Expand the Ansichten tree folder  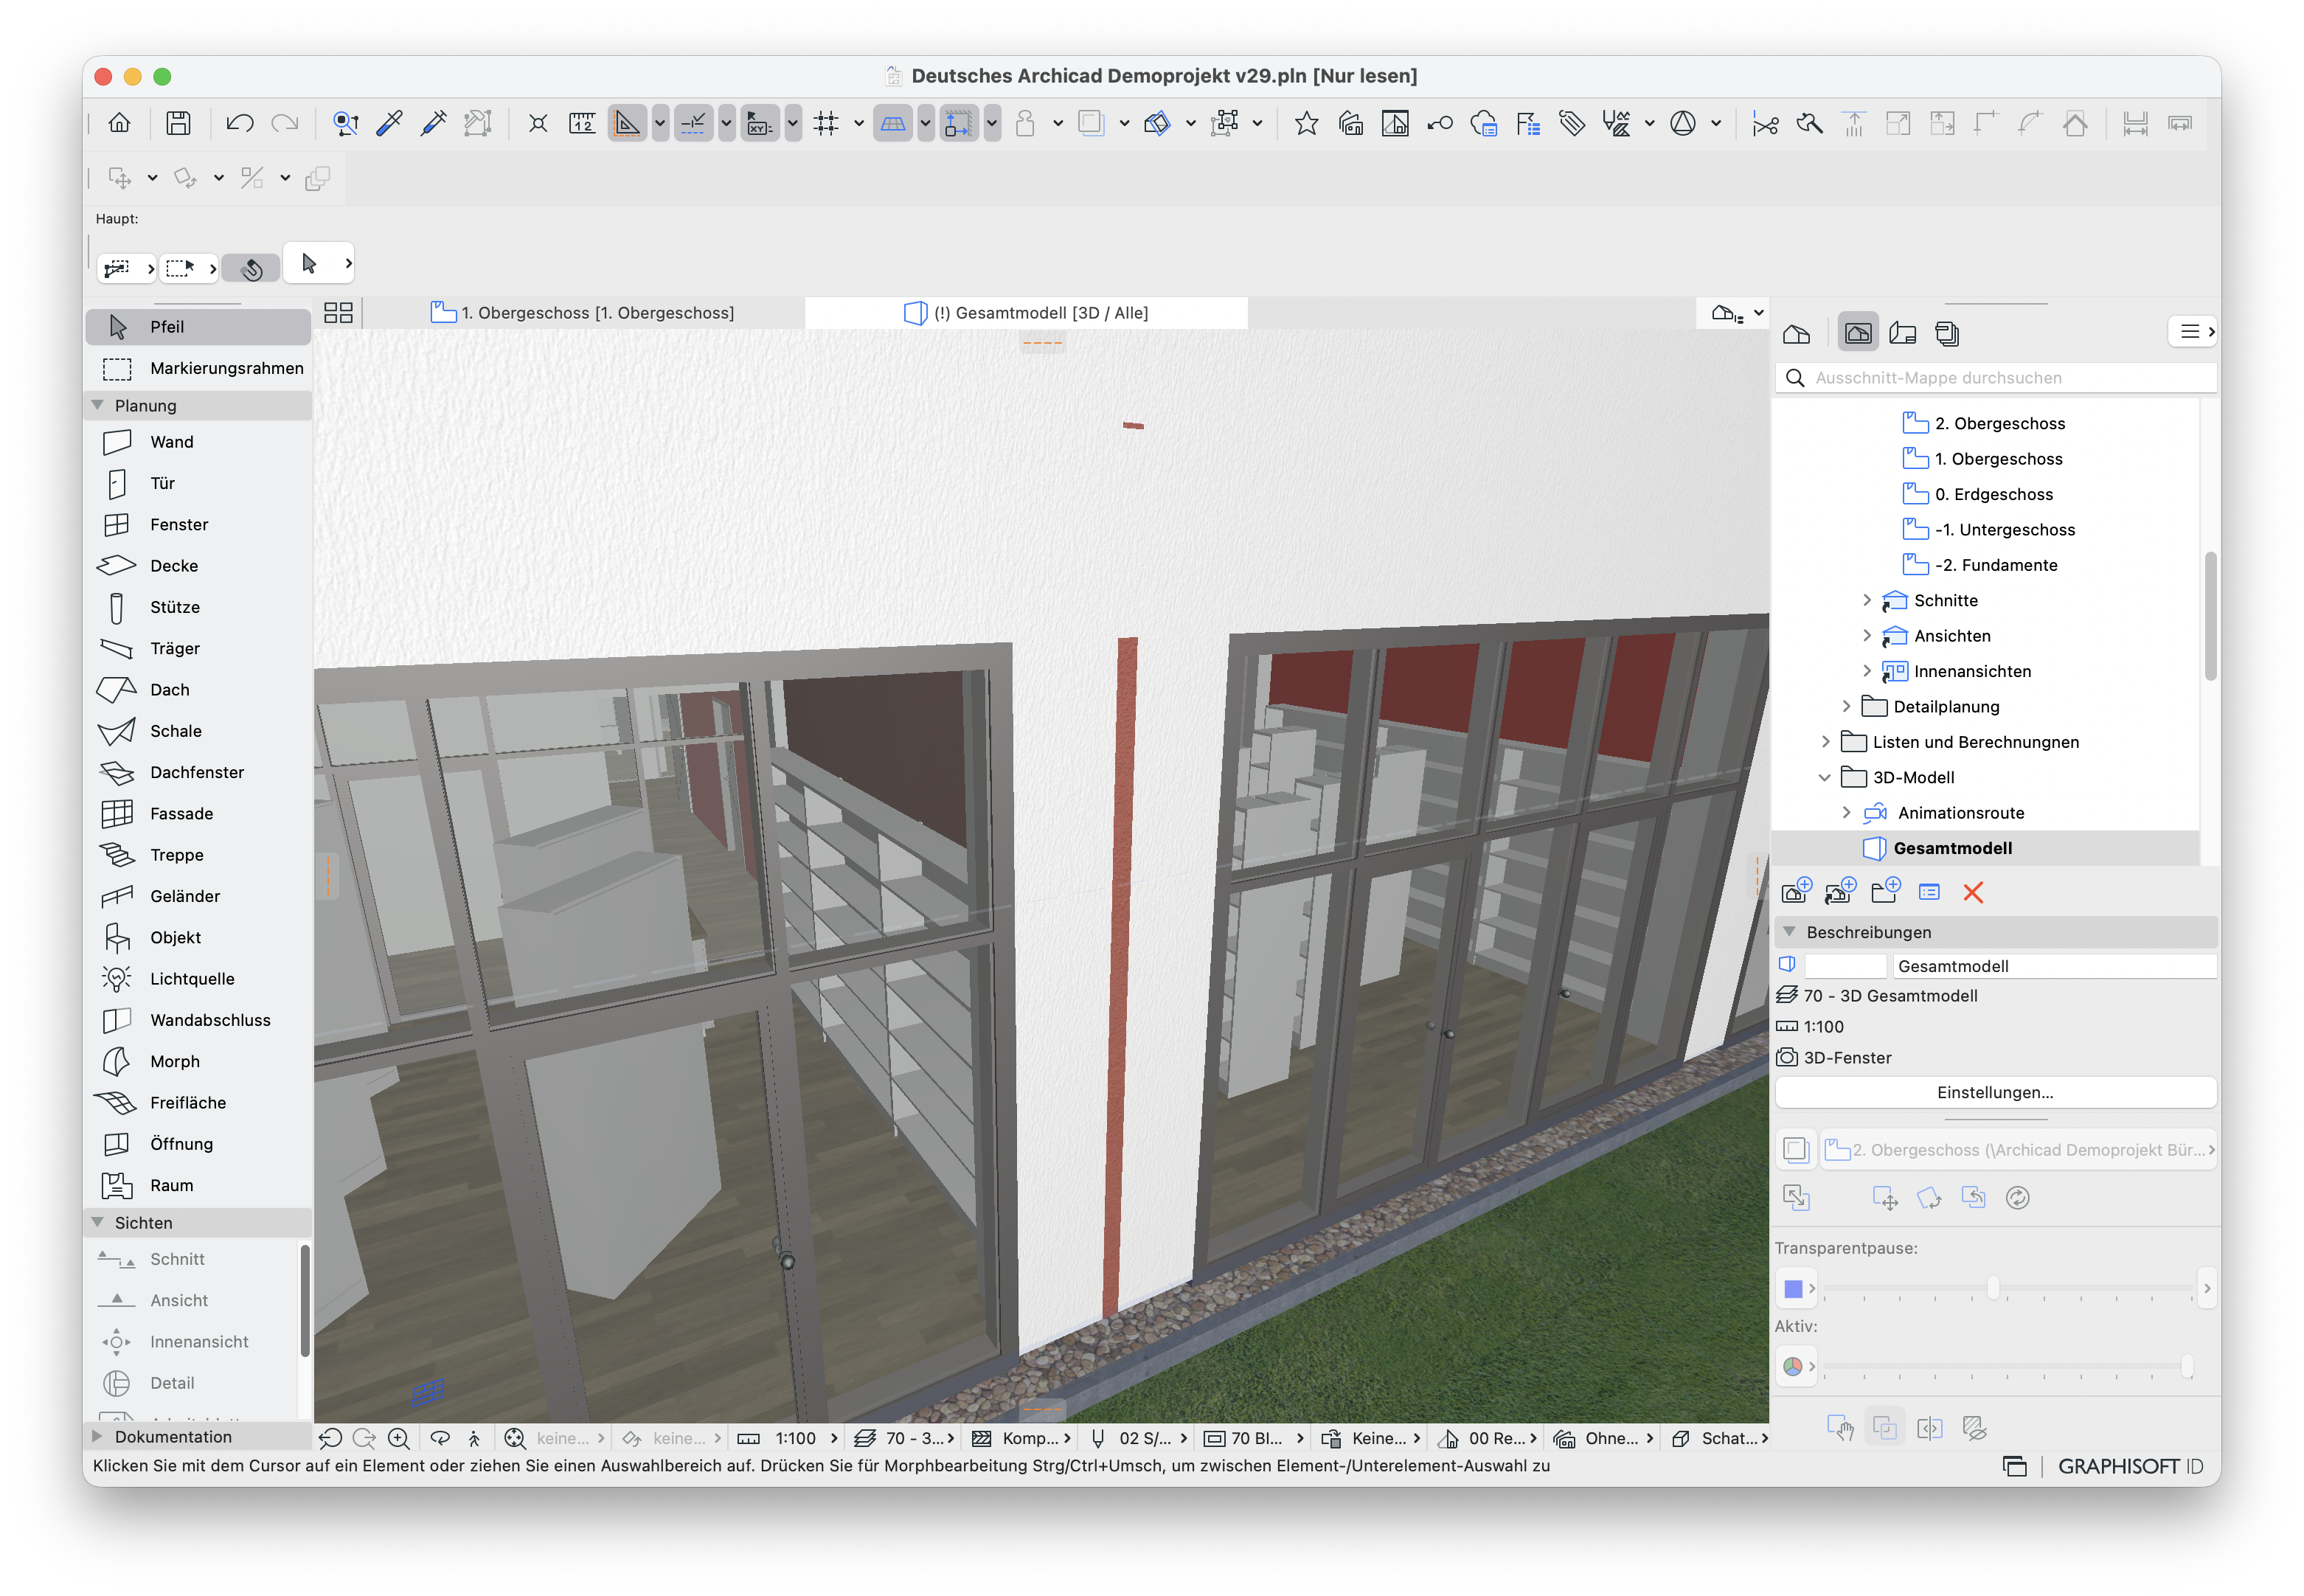(1866, 636)
